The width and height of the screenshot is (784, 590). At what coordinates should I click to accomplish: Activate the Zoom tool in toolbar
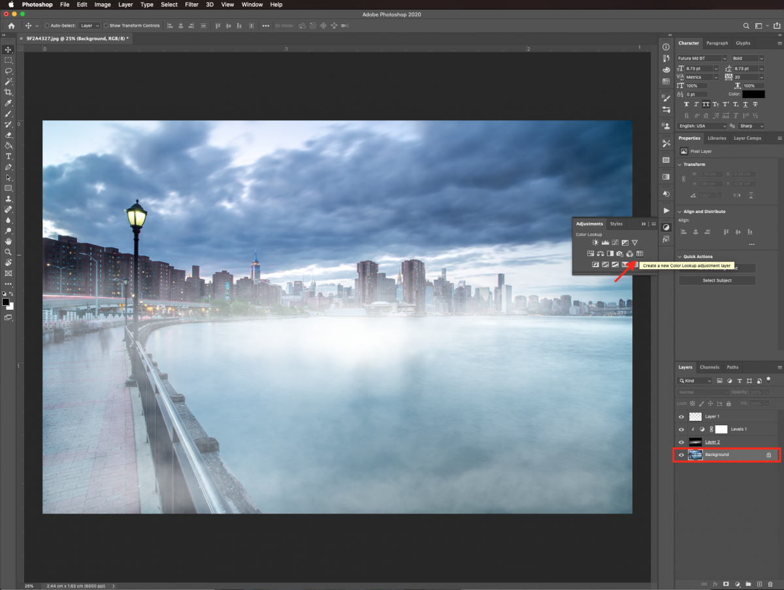click(8, 252)
